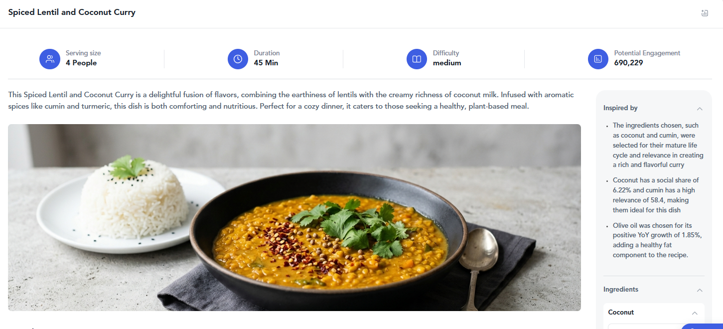Screen dimensions: 723x329
Task: Click the Coconut ingredient name
Action: click(621, 313)
